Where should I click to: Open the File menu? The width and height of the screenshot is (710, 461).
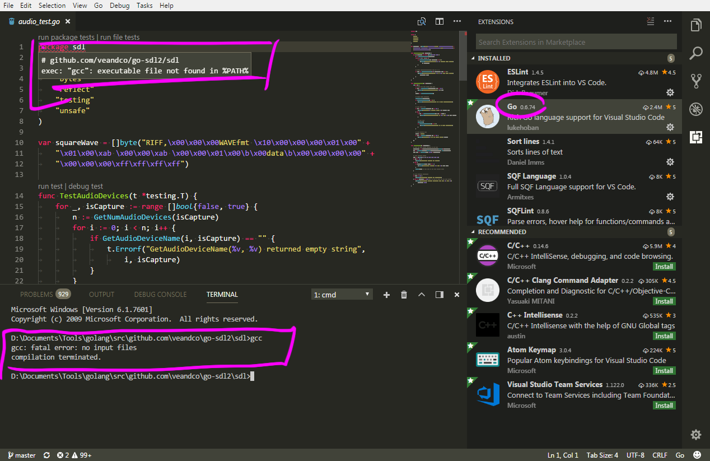click(x=8, y=5)
